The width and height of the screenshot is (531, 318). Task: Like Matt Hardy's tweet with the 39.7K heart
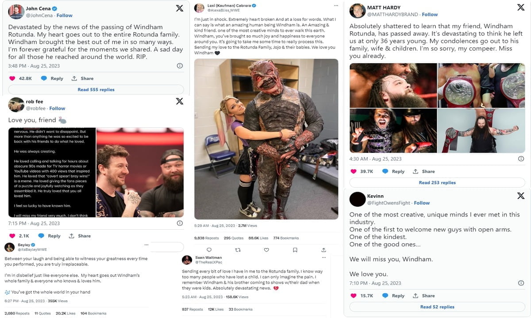pyautogui.click(x=354, y=171)
